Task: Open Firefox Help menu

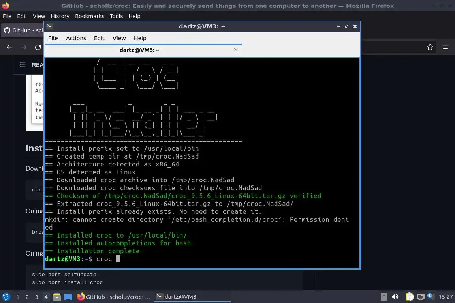Action: point(134,16)
